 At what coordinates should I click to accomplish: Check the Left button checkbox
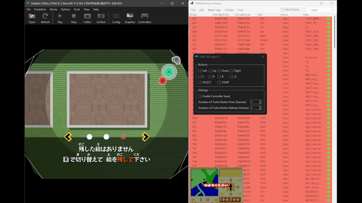tap(200, 71)
